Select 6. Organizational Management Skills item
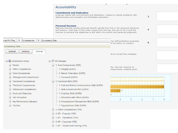 79,102
